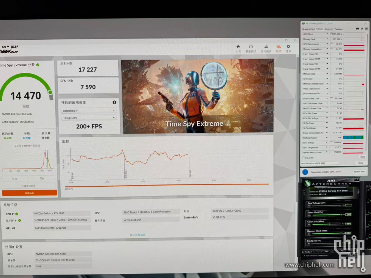
Task: Open the 3DMark Options gear (选项)
Action: click(288, 48)
